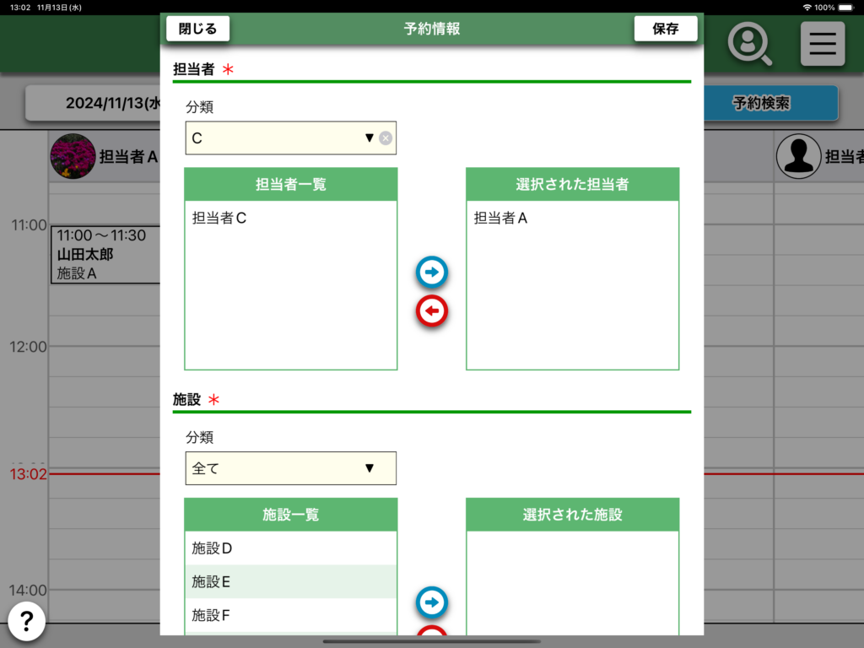Clear the staff category selection
Screen dimensions: 864x648
click(386, 138)
